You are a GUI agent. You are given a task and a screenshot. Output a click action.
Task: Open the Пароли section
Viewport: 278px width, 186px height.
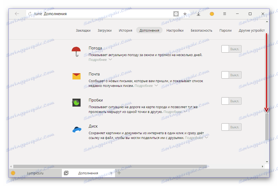[225, 30]
